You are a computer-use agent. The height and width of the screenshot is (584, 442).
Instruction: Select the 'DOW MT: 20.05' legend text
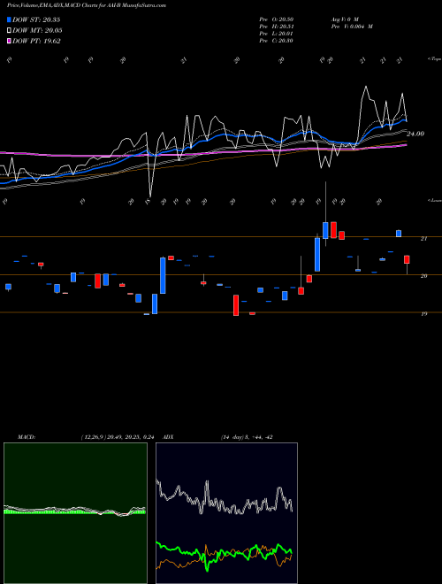coord(37,31)
